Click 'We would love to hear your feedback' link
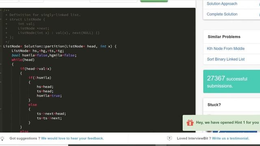 pyautogui.click(x=72, y=138)
